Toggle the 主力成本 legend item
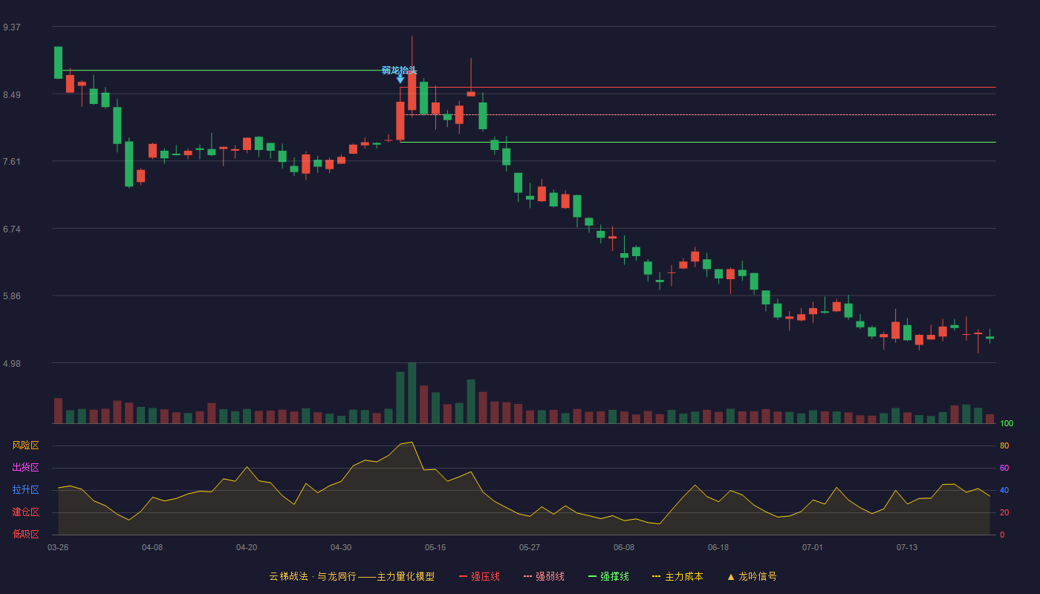This screenshot has height=594, width=1040. [677, 576]
